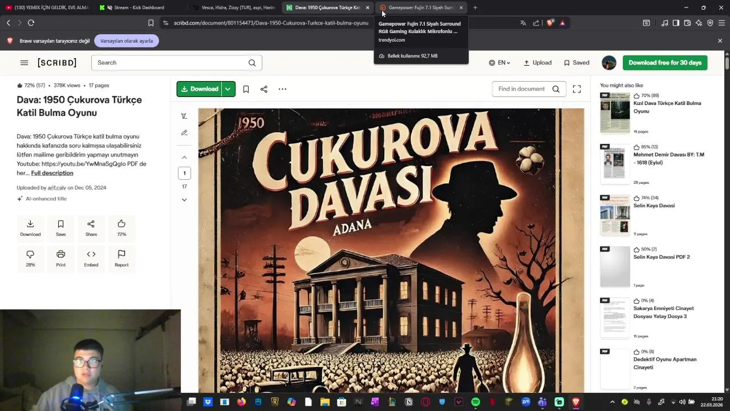Image resolution: width=730 pixels, height=411 pixels.
Task: Switch to the YouTube YEMEK İÇİN GELDİK tab
Action: pos(47,7)
